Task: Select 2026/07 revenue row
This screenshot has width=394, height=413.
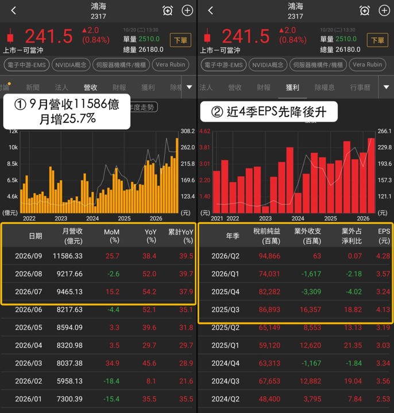Action: pos(98,291)
